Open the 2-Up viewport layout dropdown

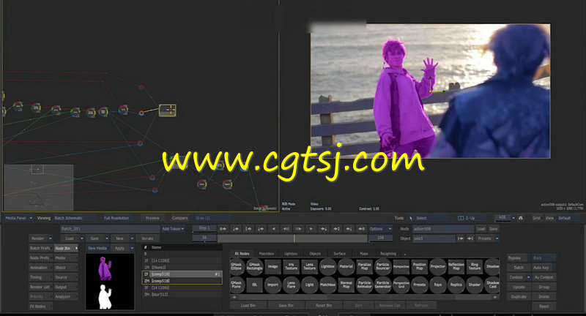coord(471,218)
